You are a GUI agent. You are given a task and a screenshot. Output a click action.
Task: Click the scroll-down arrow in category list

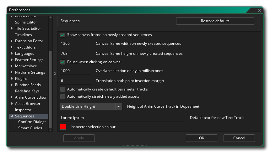click(x=51, y=130)
